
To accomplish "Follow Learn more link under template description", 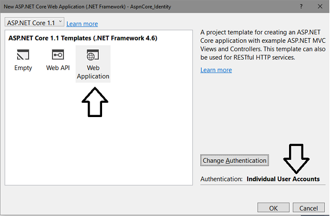I will (x=216, y=70).
